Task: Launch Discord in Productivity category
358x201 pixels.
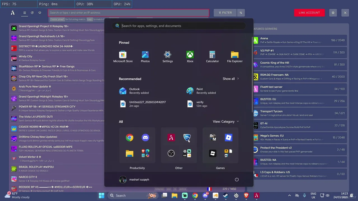Action: 145,137
